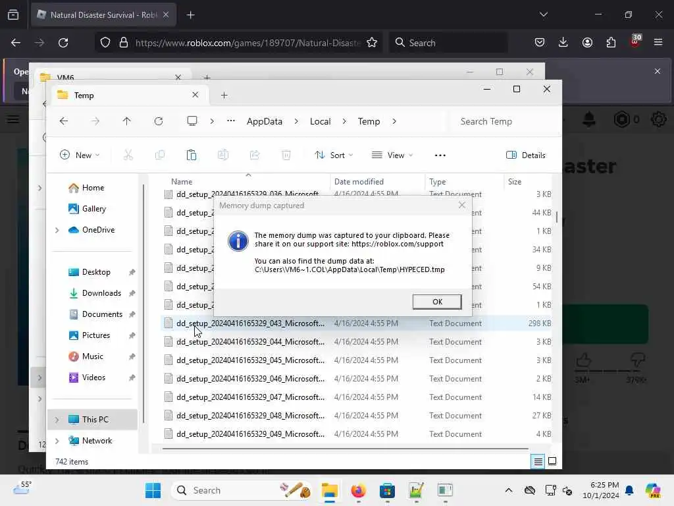The image size is (674, 506).
Task: Expand the Network tree node
Action: 57,441
